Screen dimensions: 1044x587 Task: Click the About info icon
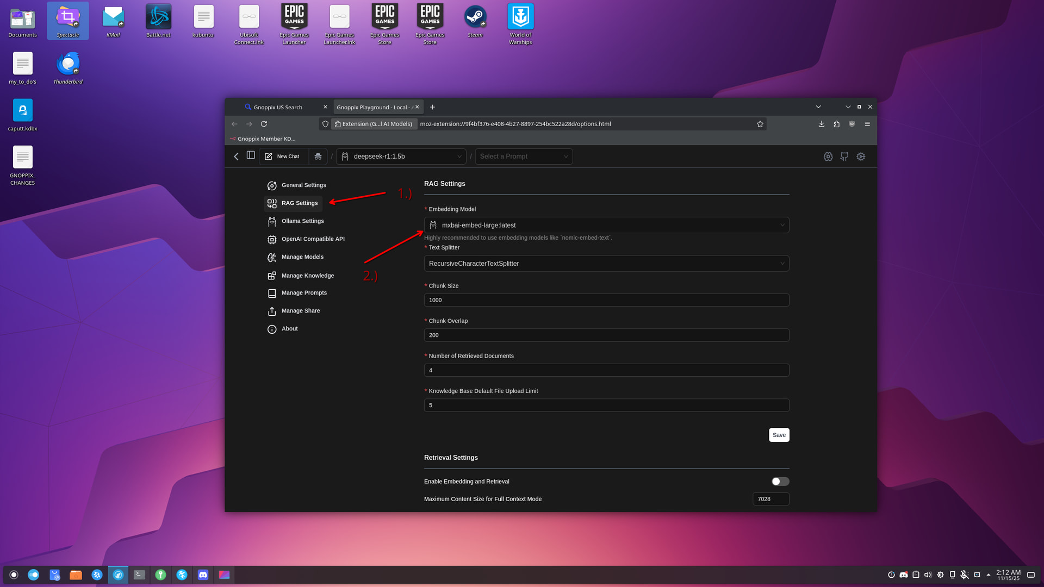(272, 329)
